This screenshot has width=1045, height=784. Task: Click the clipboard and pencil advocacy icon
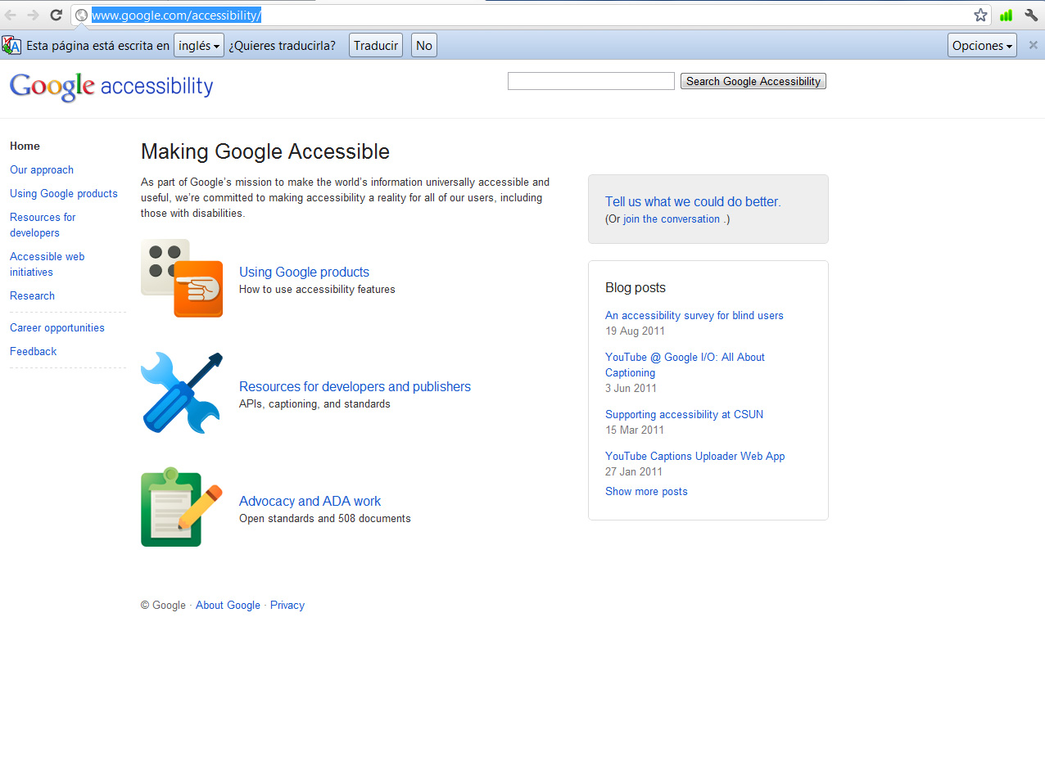tap(182, 507)
